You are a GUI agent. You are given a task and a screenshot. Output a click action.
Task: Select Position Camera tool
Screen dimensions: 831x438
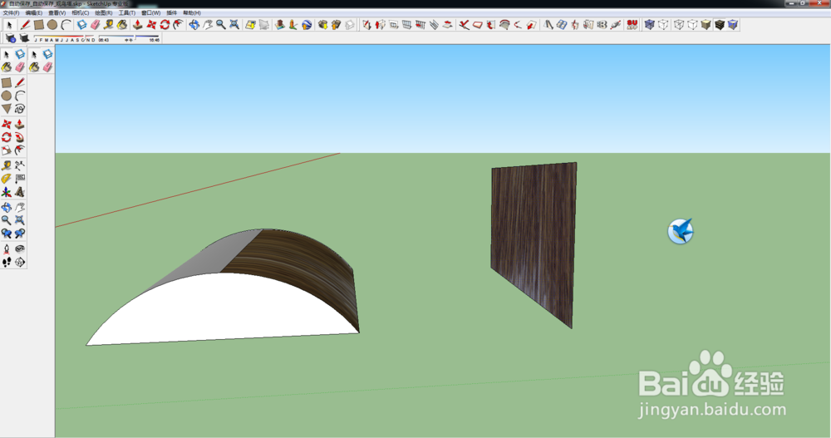click(x=7, y=249)
